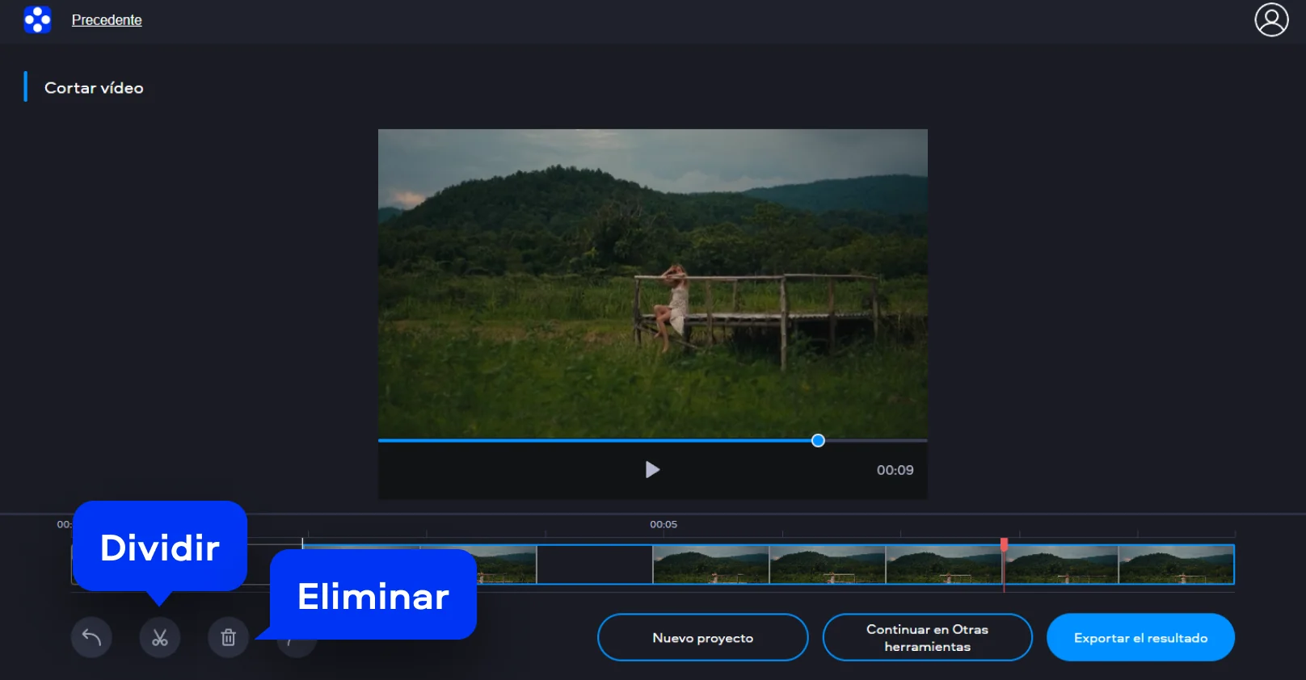Click the video preview frame
This screenshot has width=1306, height=680.
653,283
